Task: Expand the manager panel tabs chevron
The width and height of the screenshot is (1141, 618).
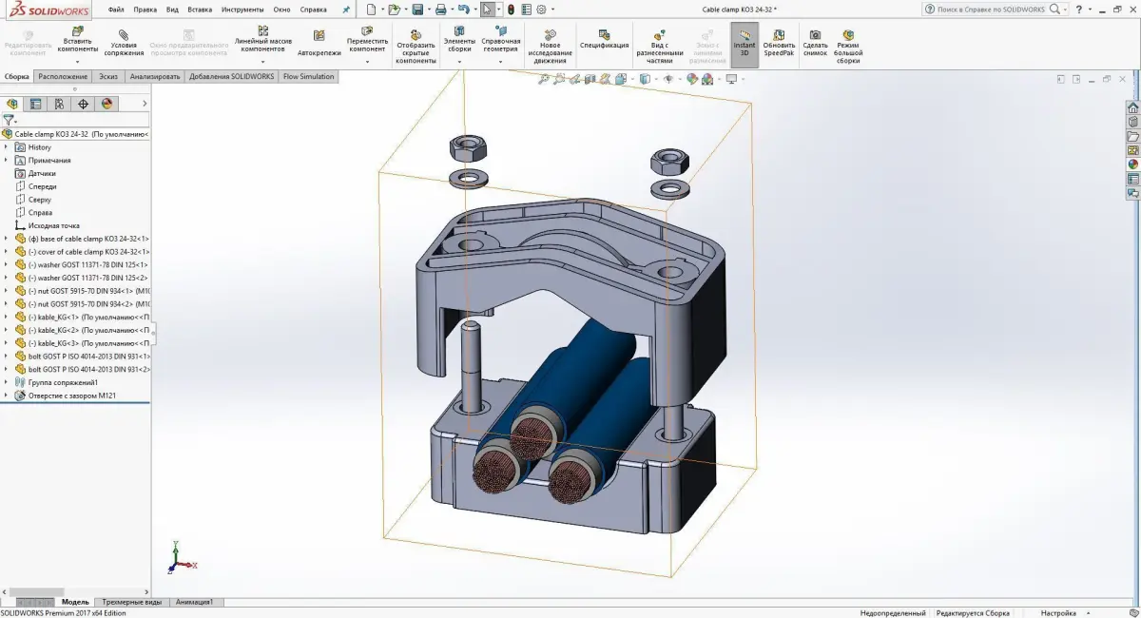Action: coord(145,104)
